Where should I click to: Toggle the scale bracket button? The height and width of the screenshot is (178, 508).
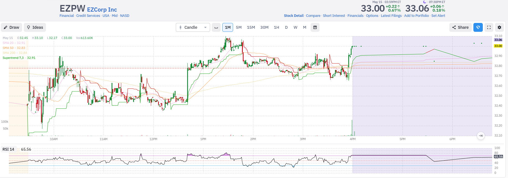[216, 27]
